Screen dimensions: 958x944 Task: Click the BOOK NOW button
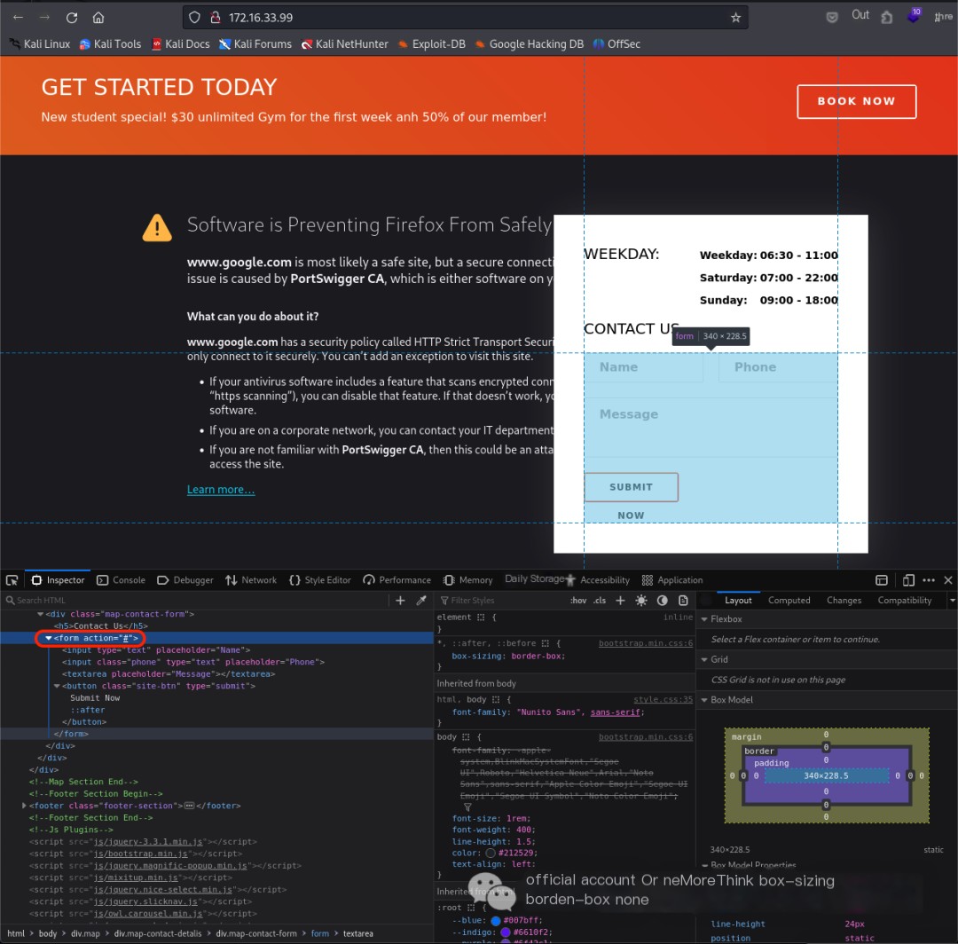pyautogui.click(x=856, y=101)
